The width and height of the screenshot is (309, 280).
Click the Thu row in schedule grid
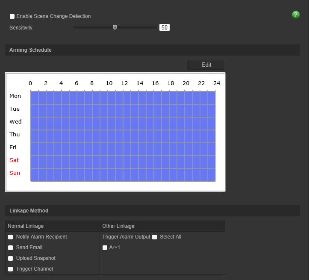point(123,136)
